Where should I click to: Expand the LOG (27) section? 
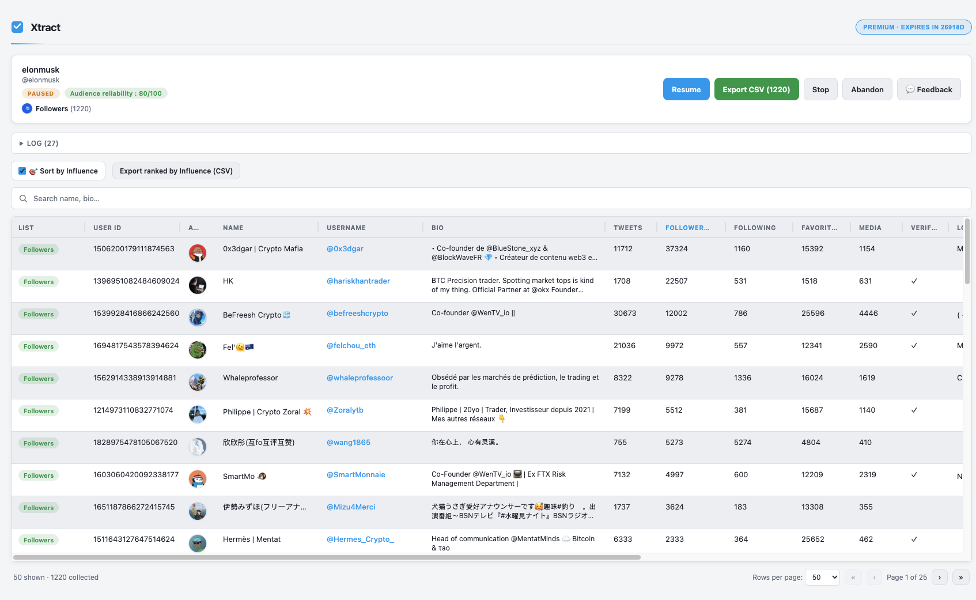pos(40,143)
